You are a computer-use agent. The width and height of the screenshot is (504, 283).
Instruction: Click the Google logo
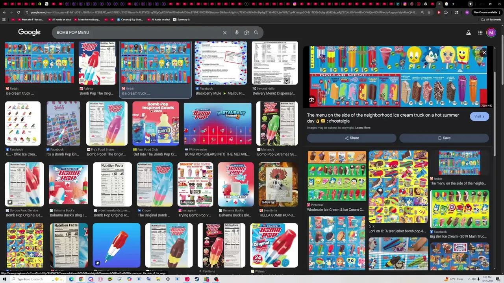[29, 32]
